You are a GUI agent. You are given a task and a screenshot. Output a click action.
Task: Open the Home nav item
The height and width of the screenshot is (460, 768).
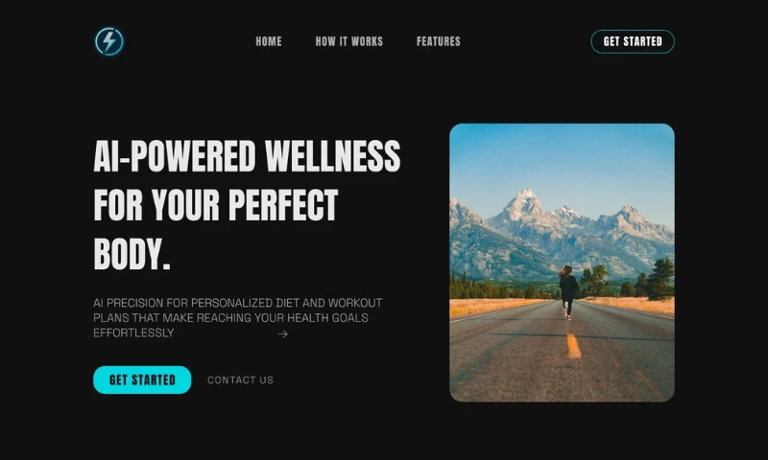269,41
